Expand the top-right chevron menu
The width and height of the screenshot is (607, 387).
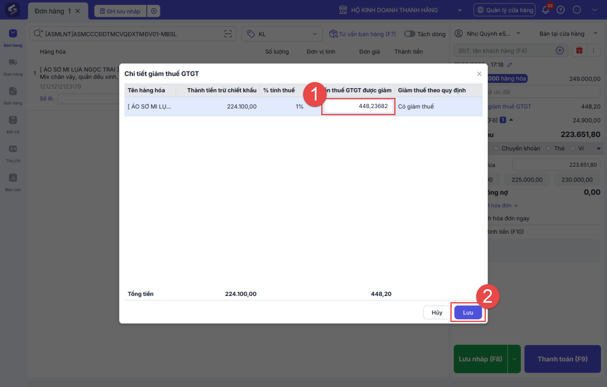coord(595,10)
